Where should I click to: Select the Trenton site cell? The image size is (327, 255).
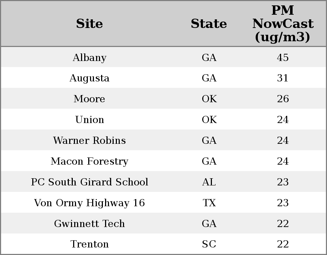click(89, 244)
